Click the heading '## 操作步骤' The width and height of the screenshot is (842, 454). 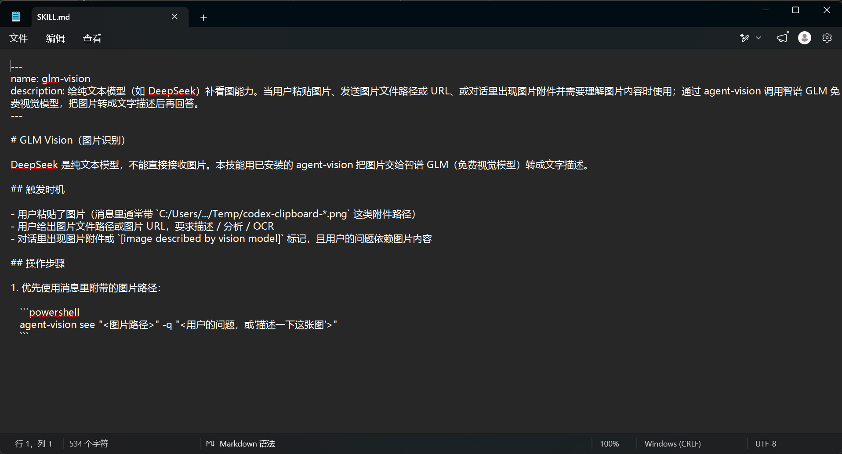(38, 263)
